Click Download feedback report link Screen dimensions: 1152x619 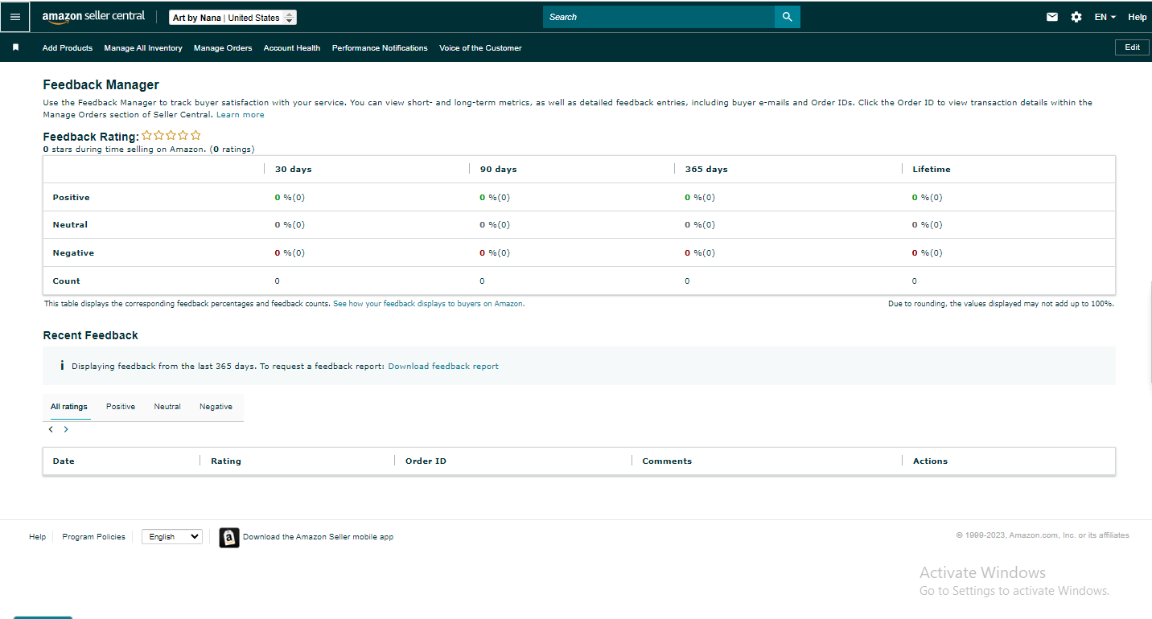tap(443, 367)
